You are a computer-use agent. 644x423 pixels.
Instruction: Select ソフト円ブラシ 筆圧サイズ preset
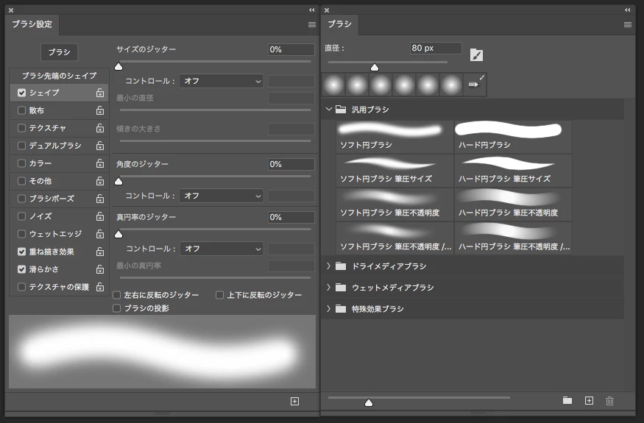[394, 171]
